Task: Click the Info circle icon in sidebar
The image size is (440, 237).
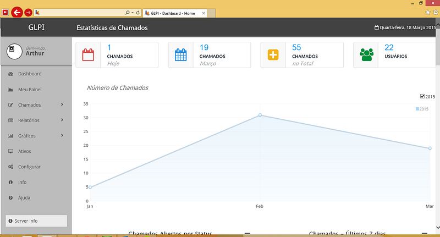Action: pos(10,183)
